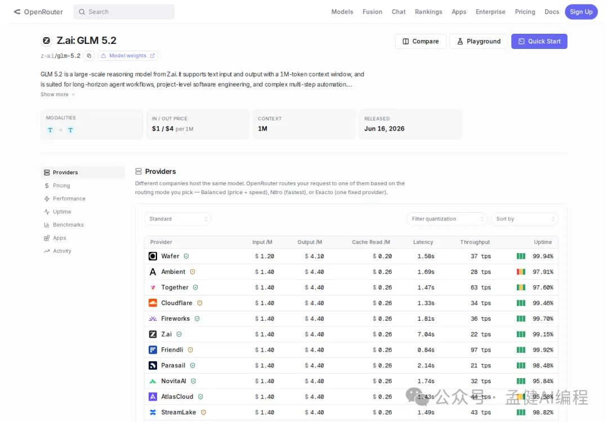Copy the z-ai/glm-5.2 model slug
The height and width of the screenshot is (422, 608).
(89, 56)
